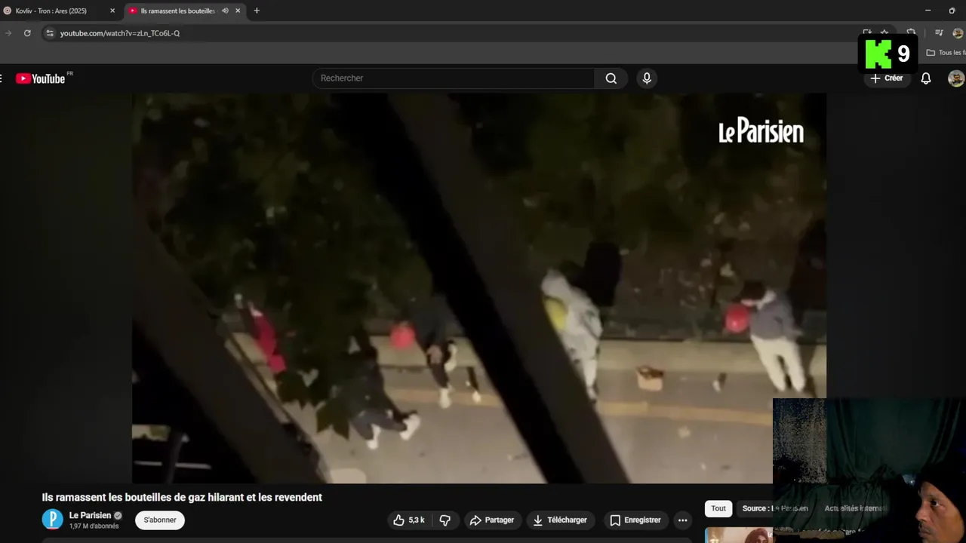The height and width of the screenshot is (543, 966).
Task: Open a new browser tab
Action: pyautogui.click(x=257, y=11)
